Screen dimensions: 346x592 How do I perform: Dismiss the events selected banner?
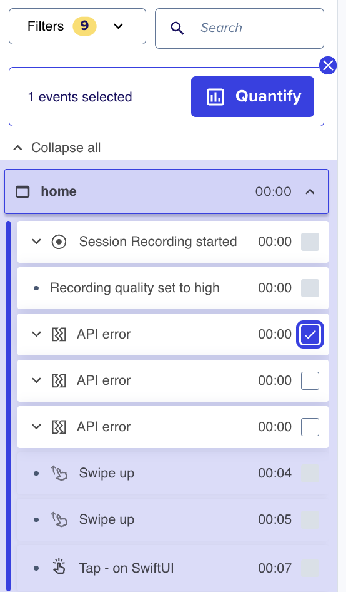pyautogui.click(x=328, y=66)
